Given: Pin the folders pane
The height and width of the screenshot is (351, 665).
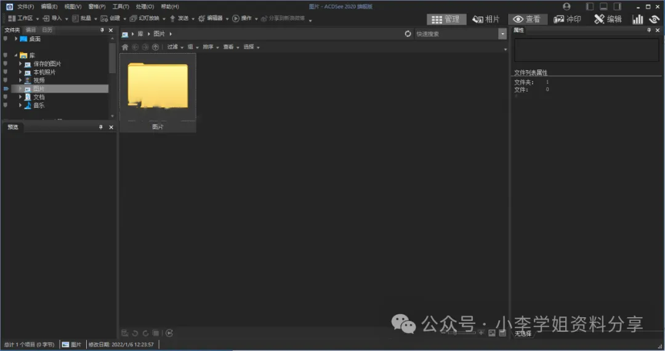Looking at the screenshot, I should tap(102, 30).
